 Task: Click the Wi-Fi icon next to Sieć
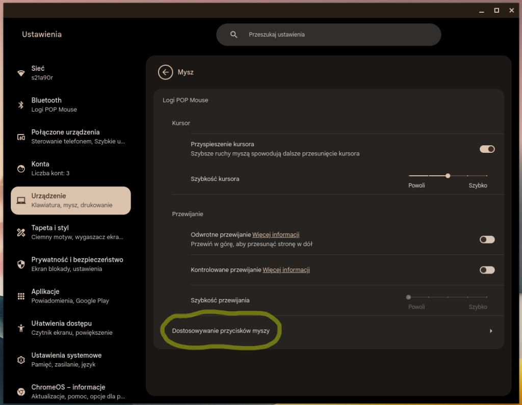21,73
